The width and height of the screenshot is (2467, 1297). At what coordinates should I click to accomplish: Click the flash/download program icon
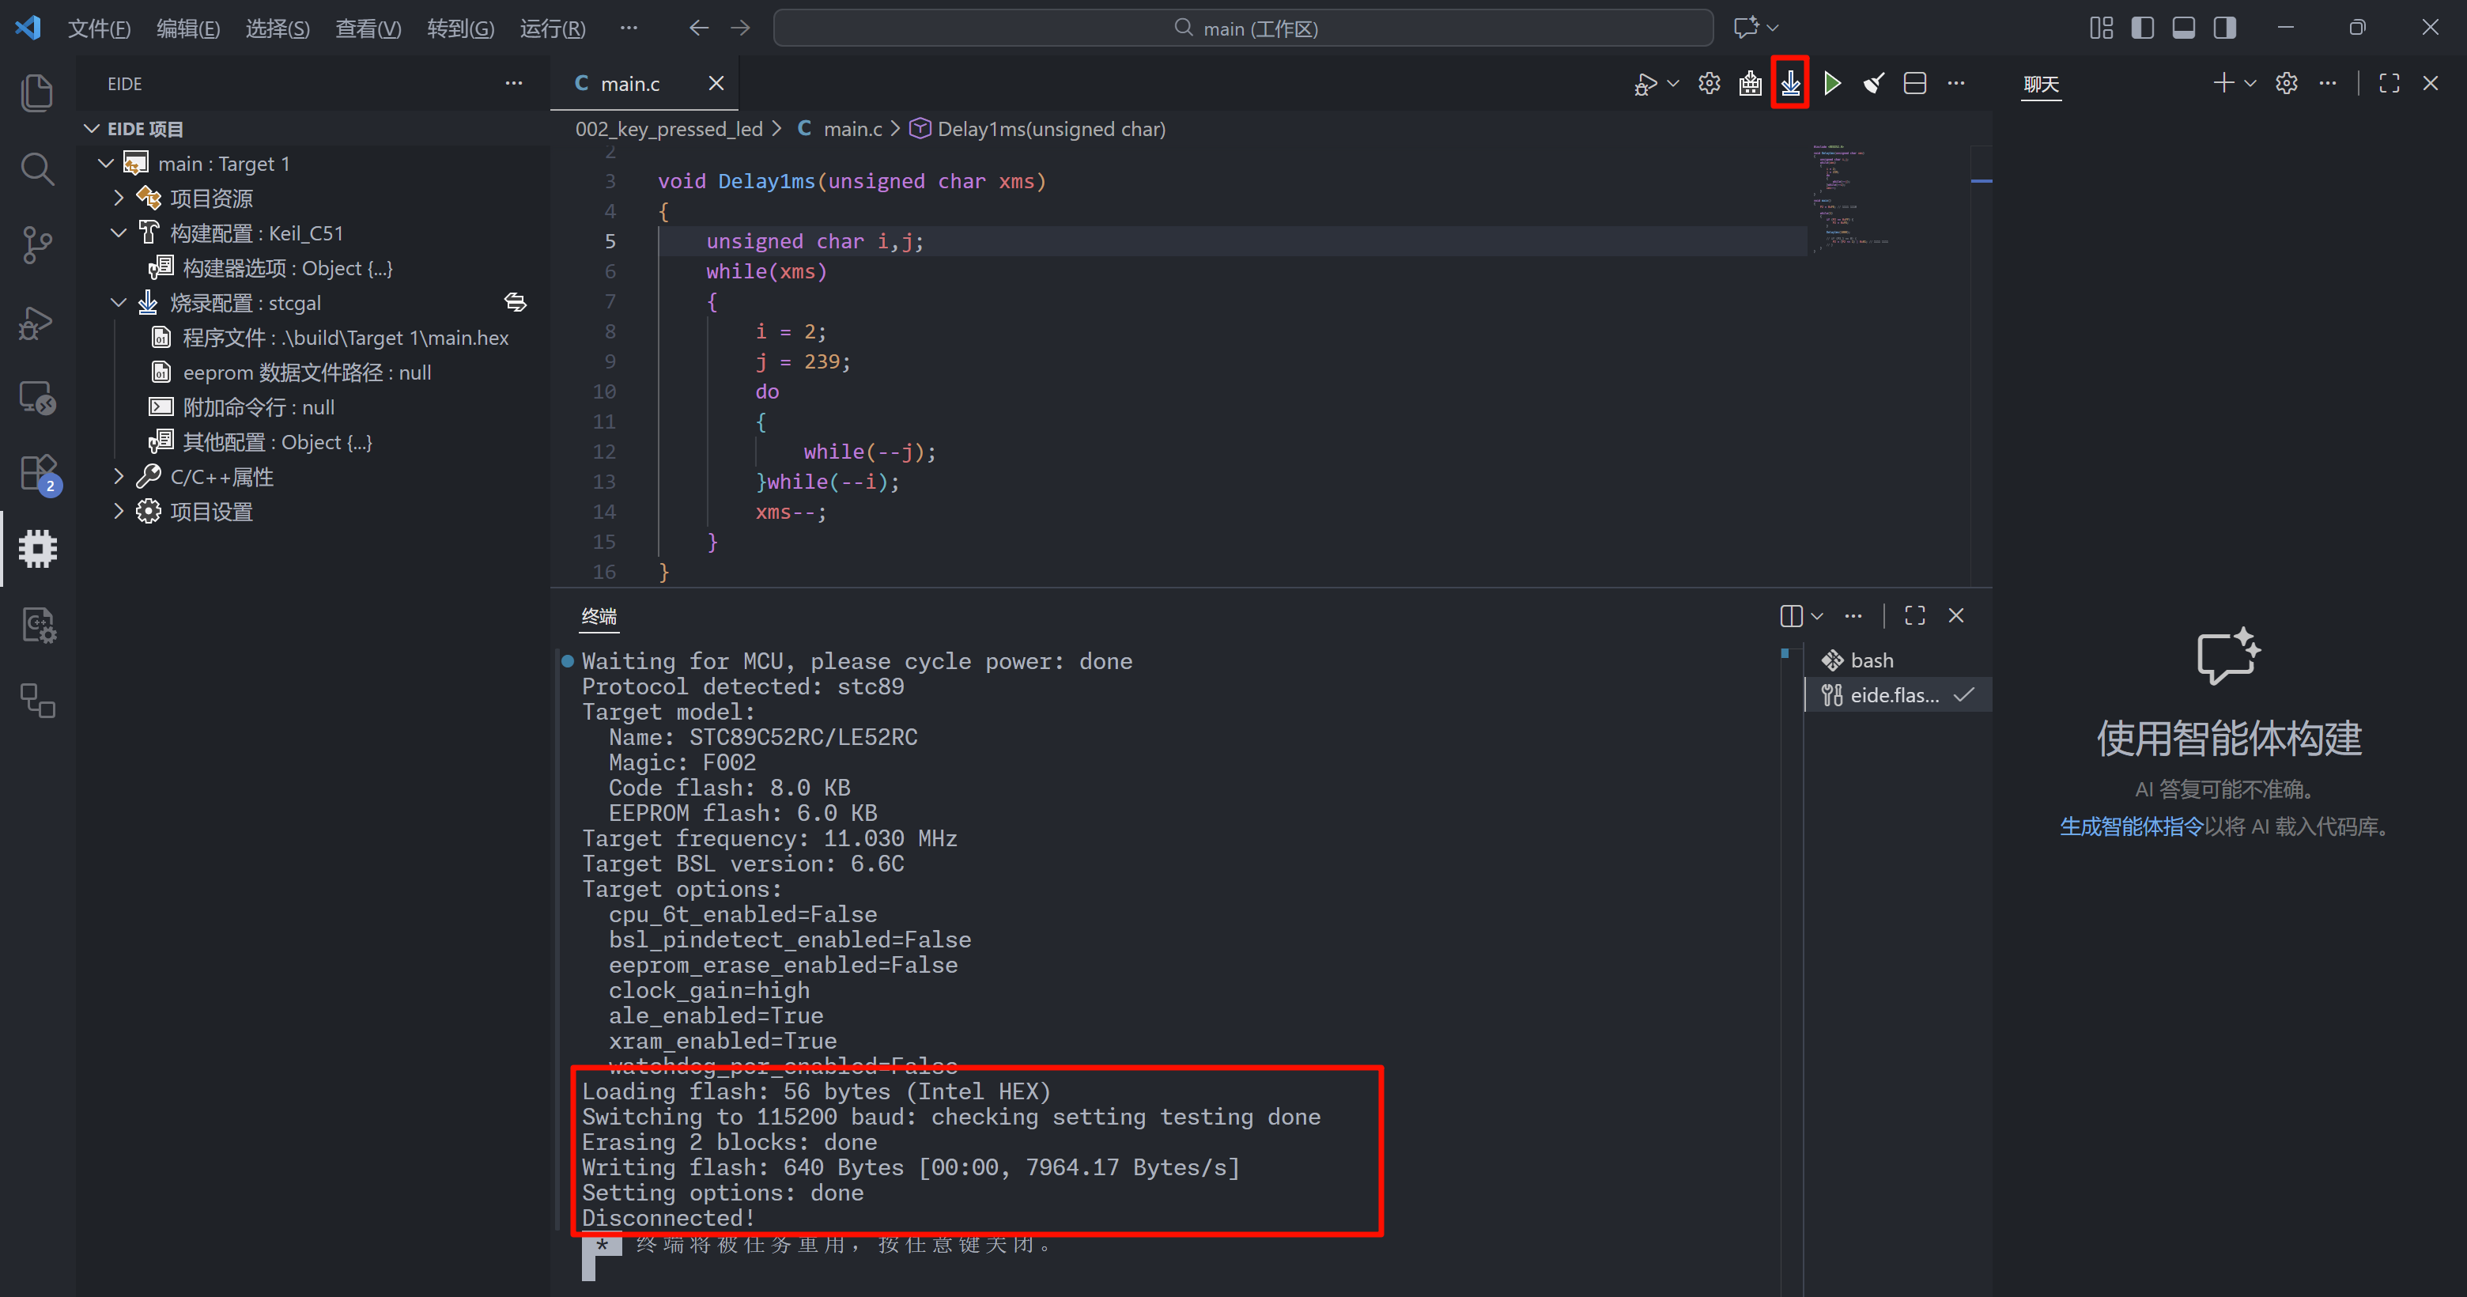coord(1790,83)
